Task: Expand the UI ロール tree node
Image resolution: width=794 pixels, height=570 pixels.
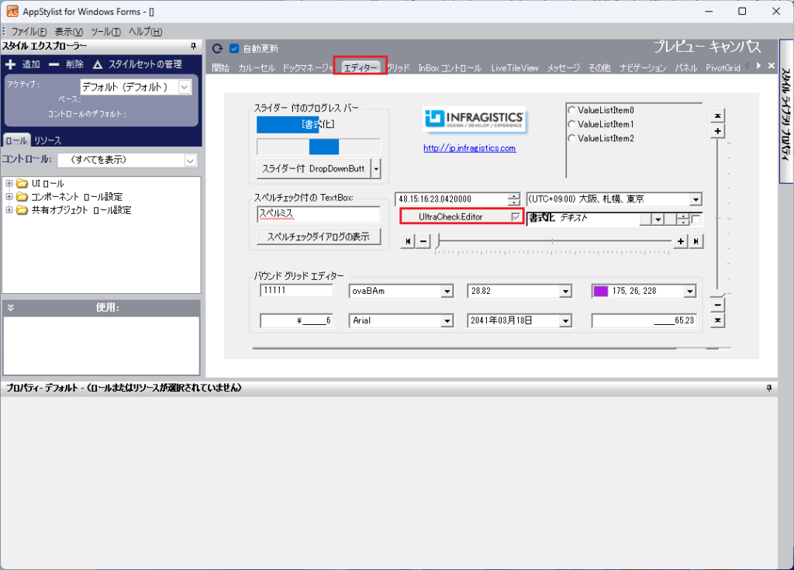Action: pos(9,184)
